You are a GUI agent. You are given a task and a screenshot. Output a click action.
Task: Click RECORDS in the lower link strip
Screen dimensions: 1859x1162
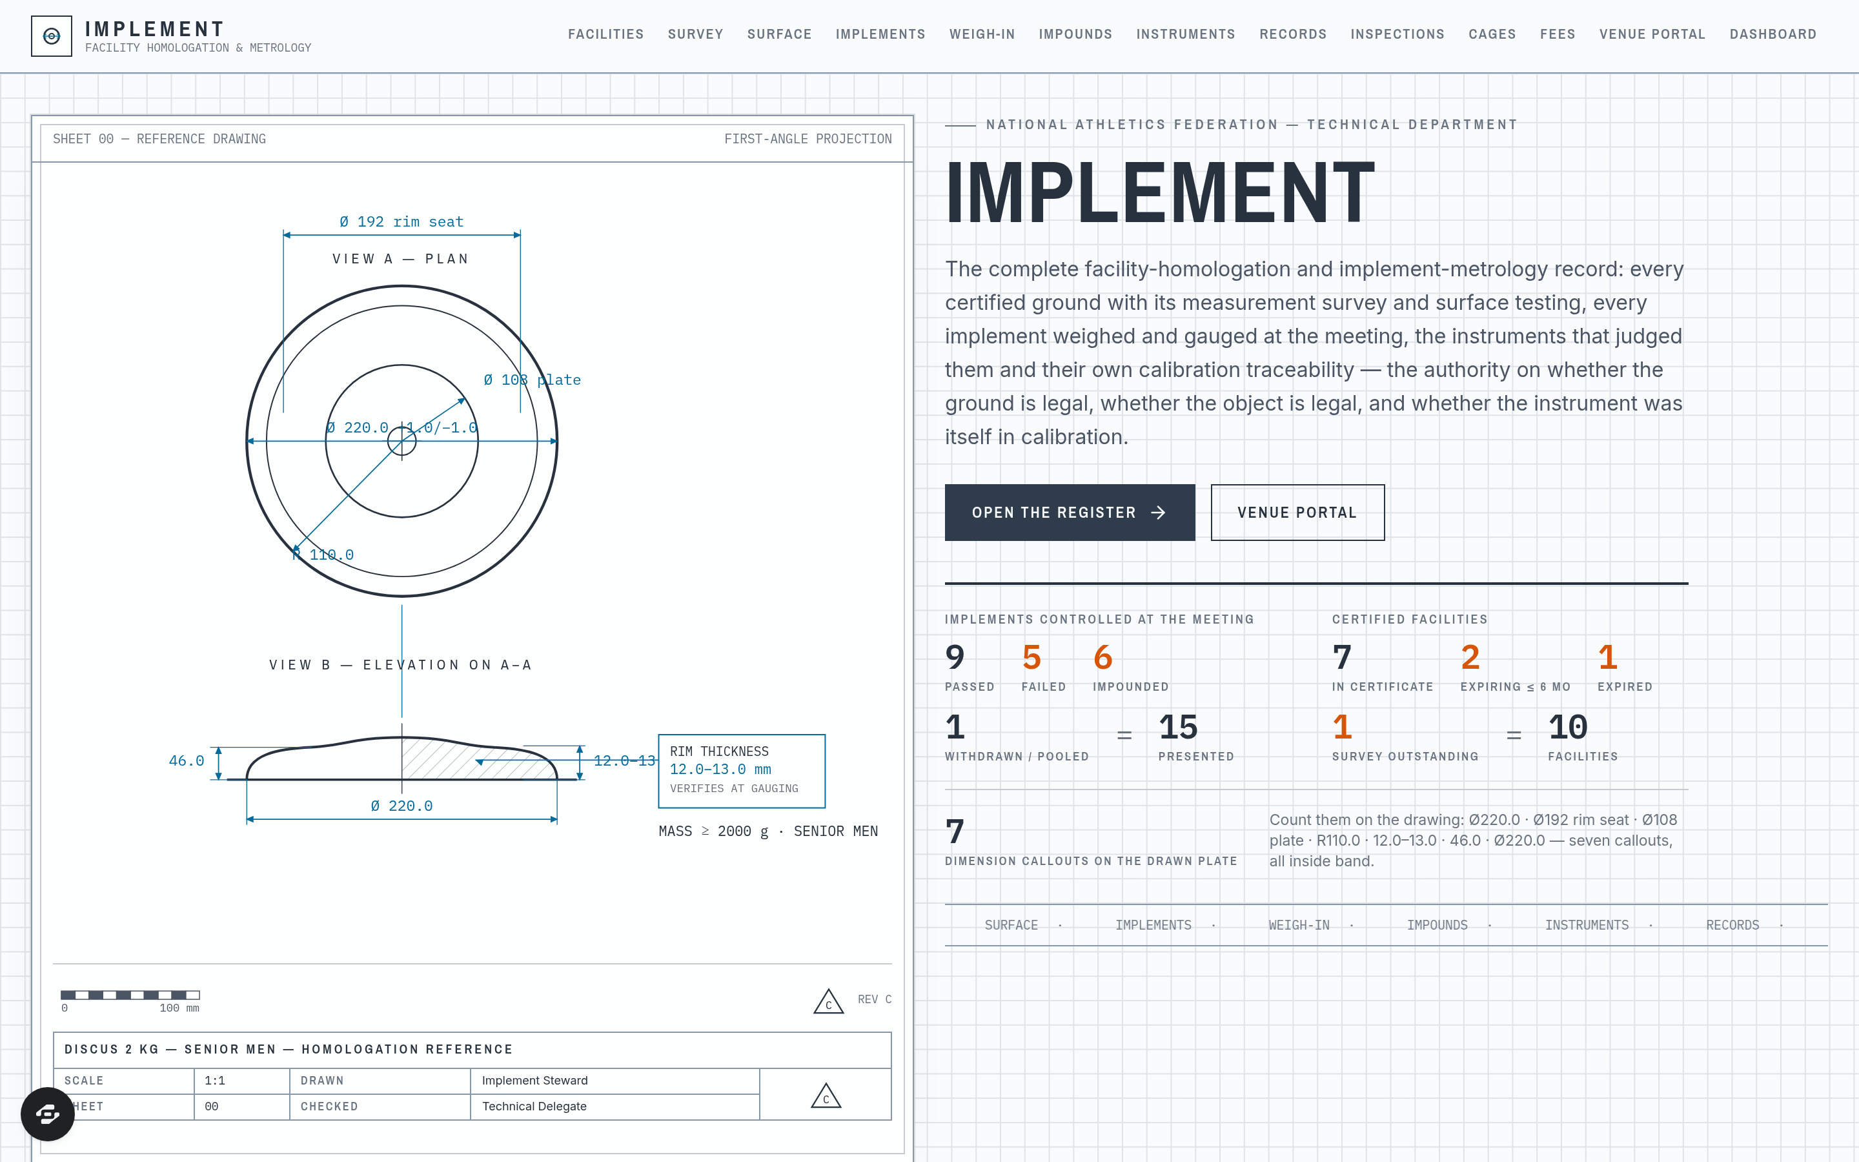click(x=1732, y=925)
